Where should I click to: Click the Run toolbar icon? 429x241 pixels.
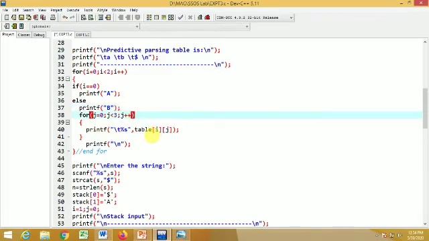(x=156, y=17)
